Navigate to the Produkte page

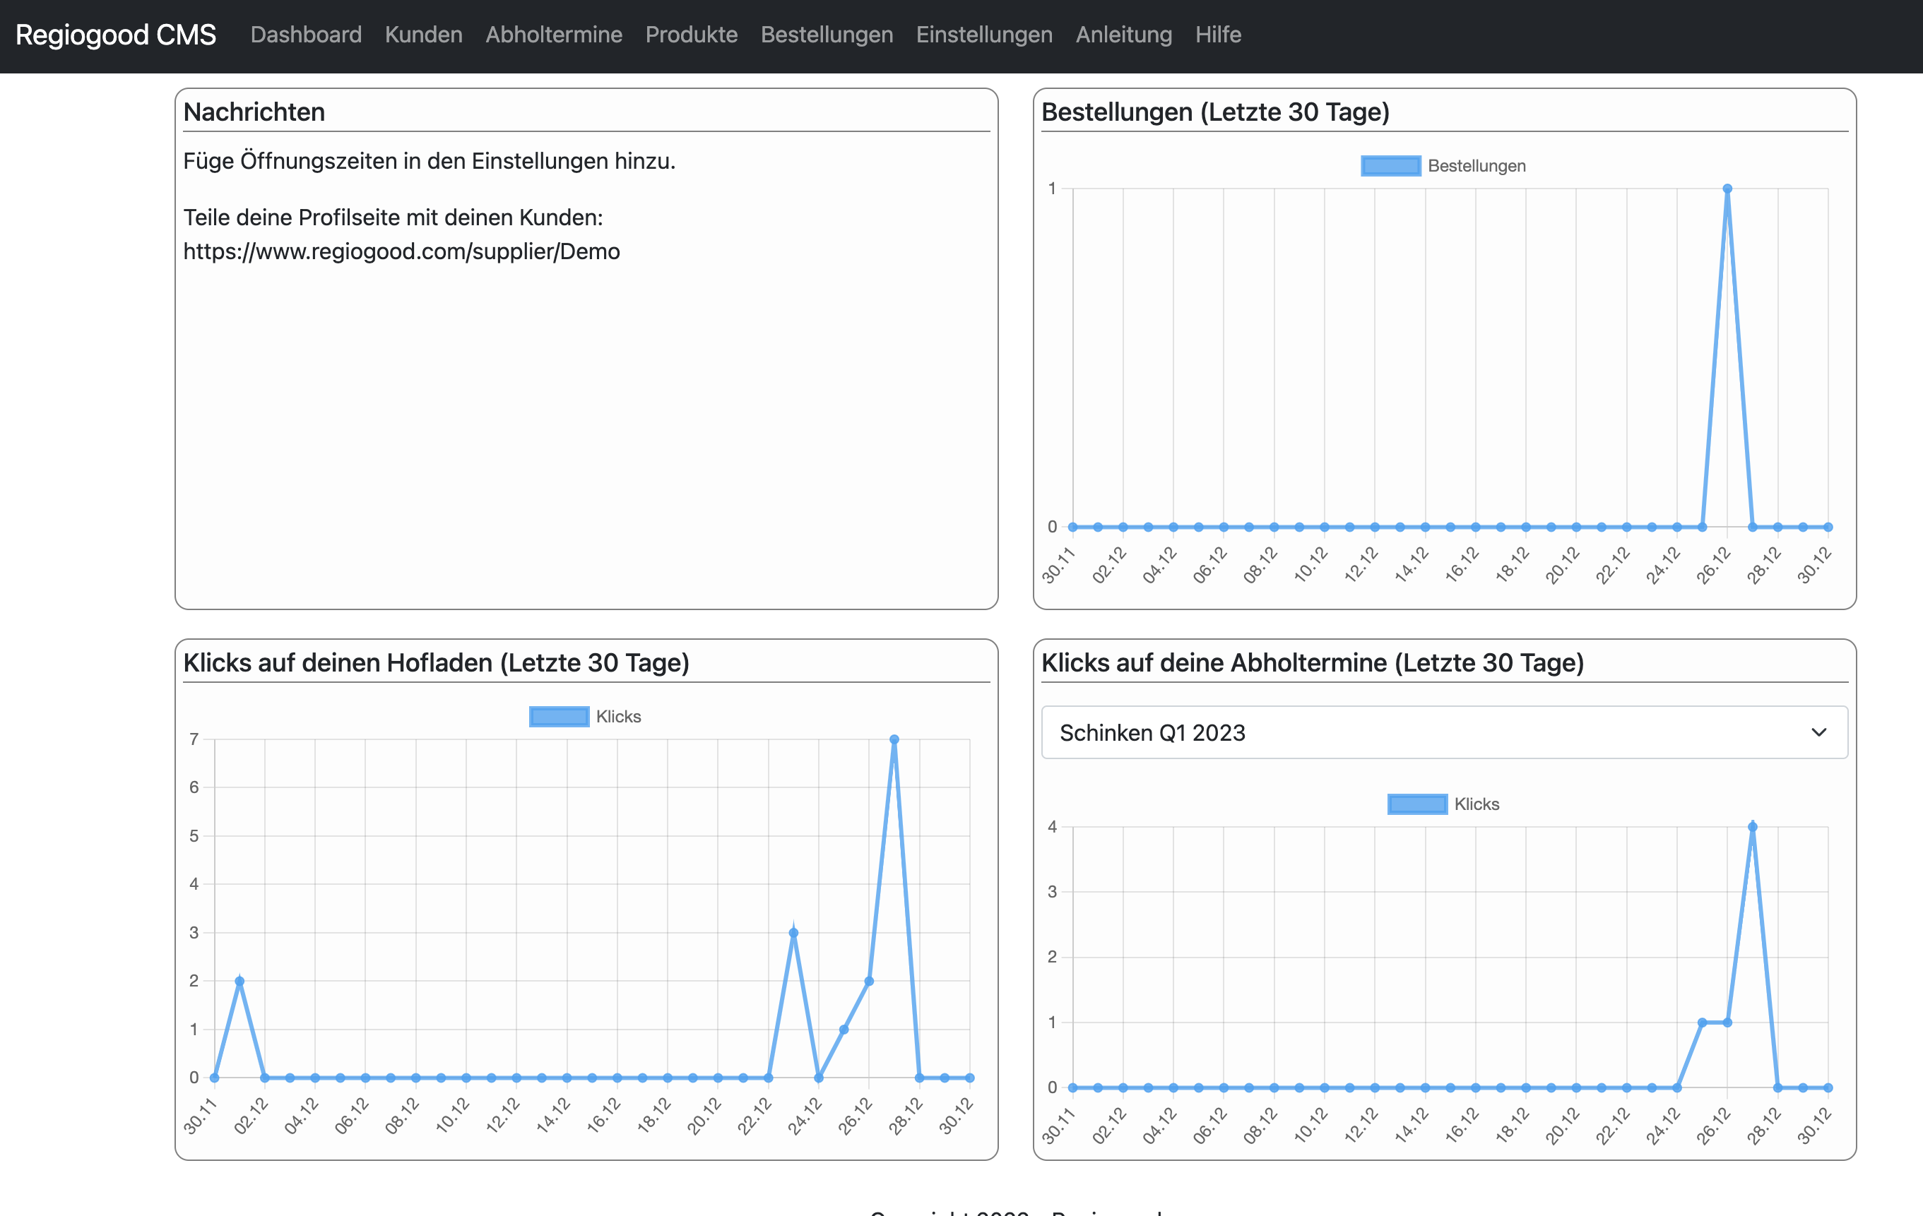[x=691, y=35]
